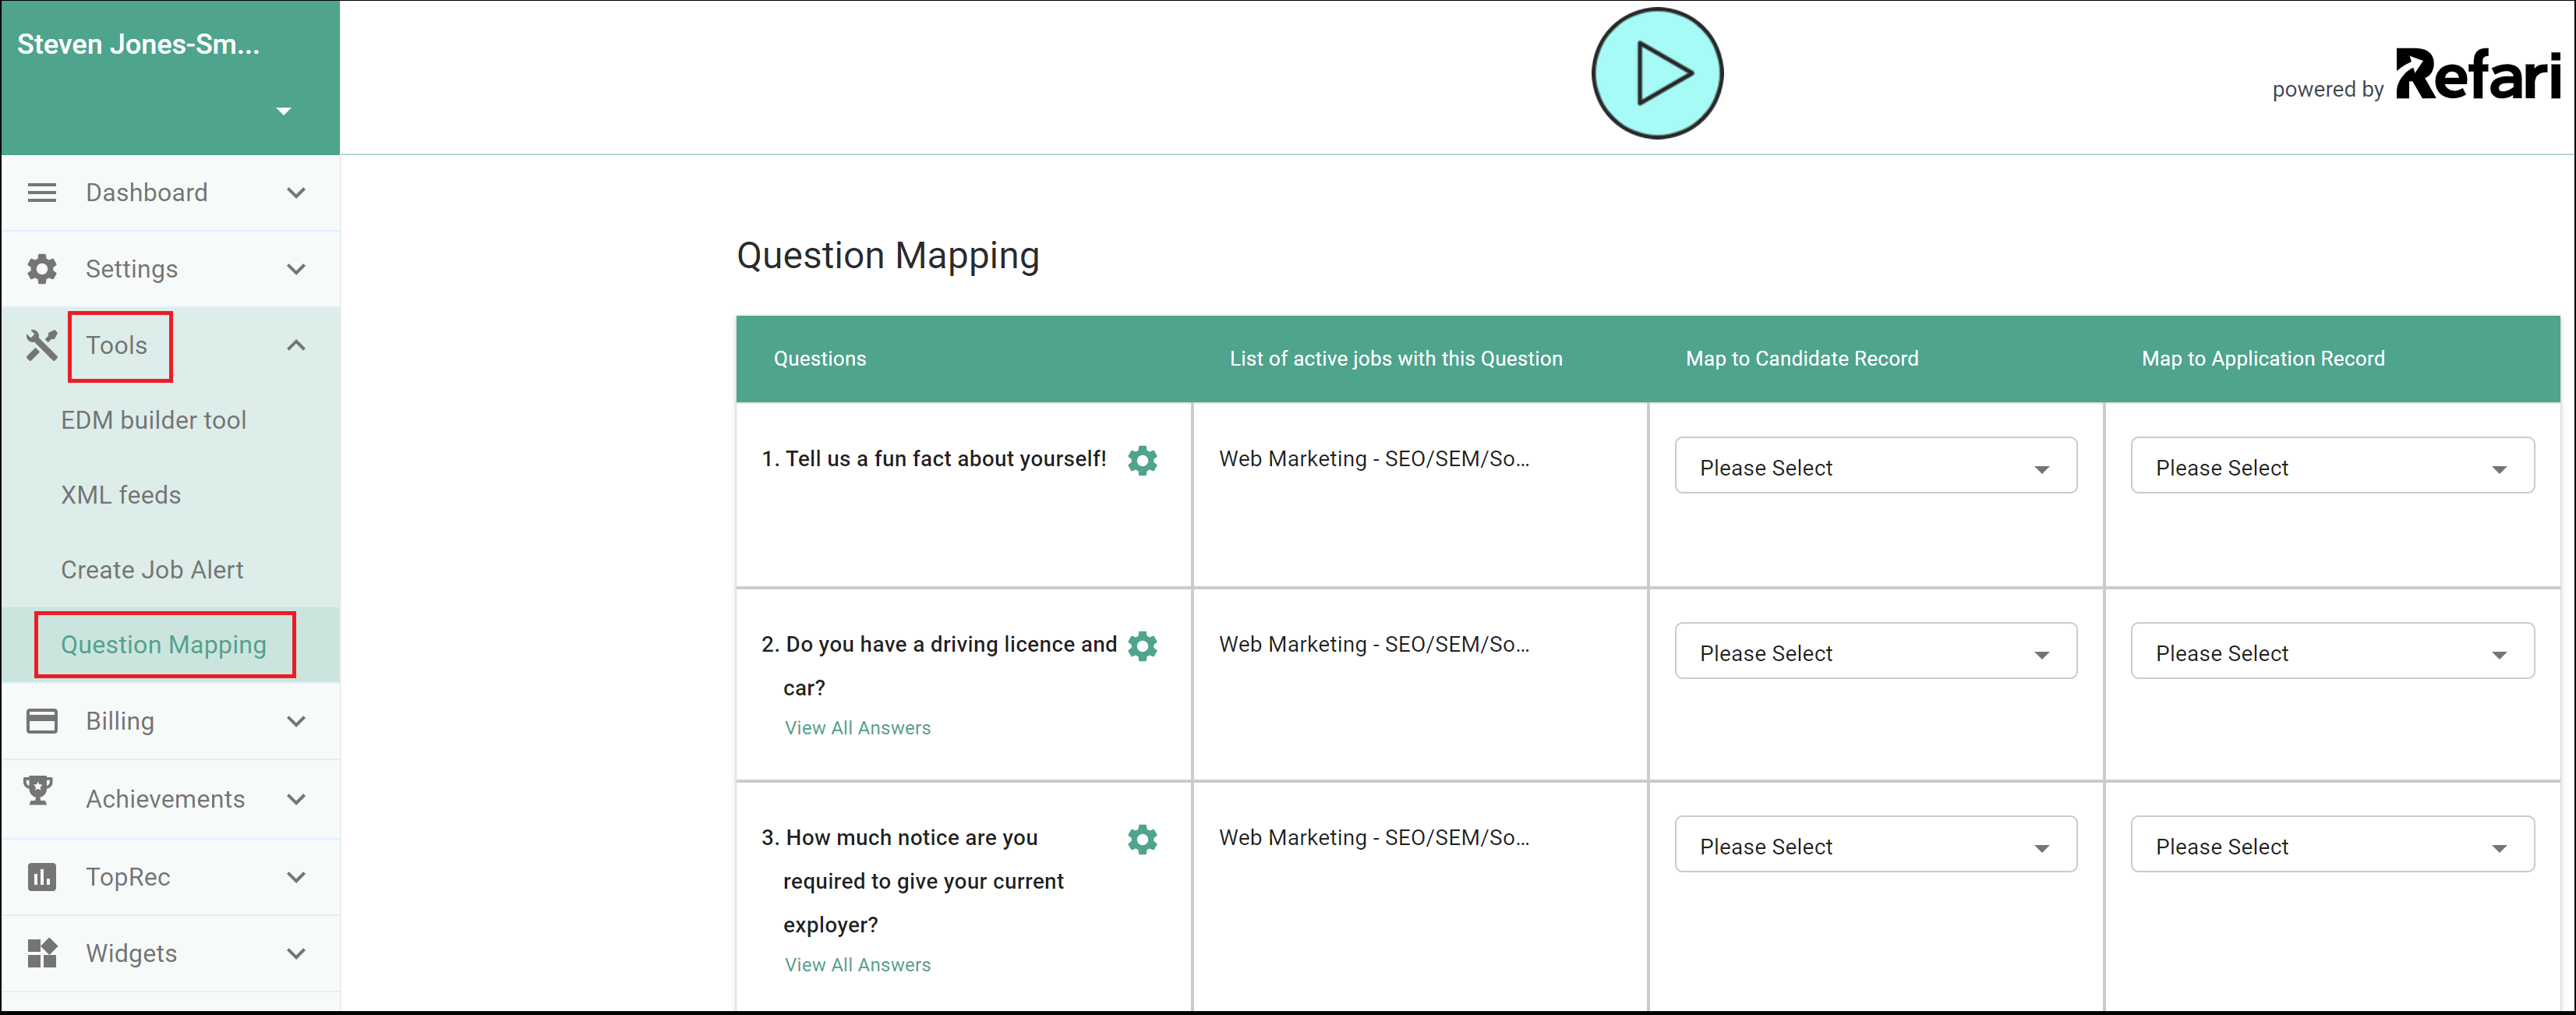Click gear icon next to the notice period question

coord(1142,839)
